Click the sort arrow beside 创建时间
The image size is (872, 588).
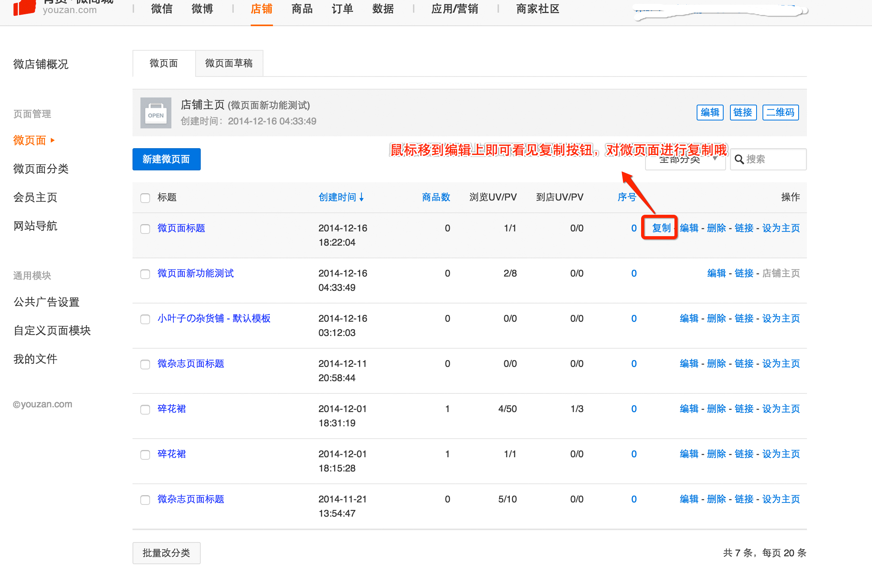pos(362,197)
